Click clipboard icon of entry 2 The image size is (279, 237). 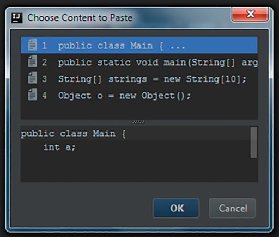(x=32, y=61)
